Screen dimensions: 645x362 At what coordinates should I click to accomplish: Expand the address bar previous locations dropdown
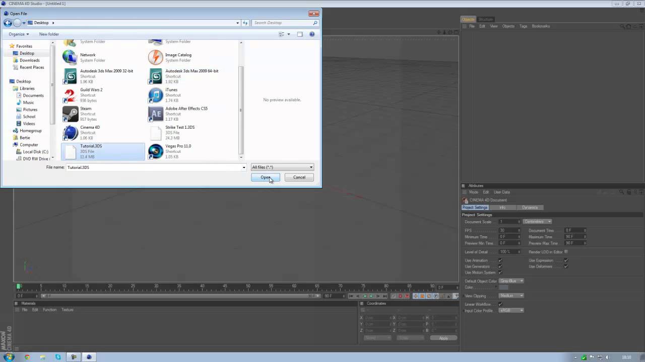click(x=238, y=23)
